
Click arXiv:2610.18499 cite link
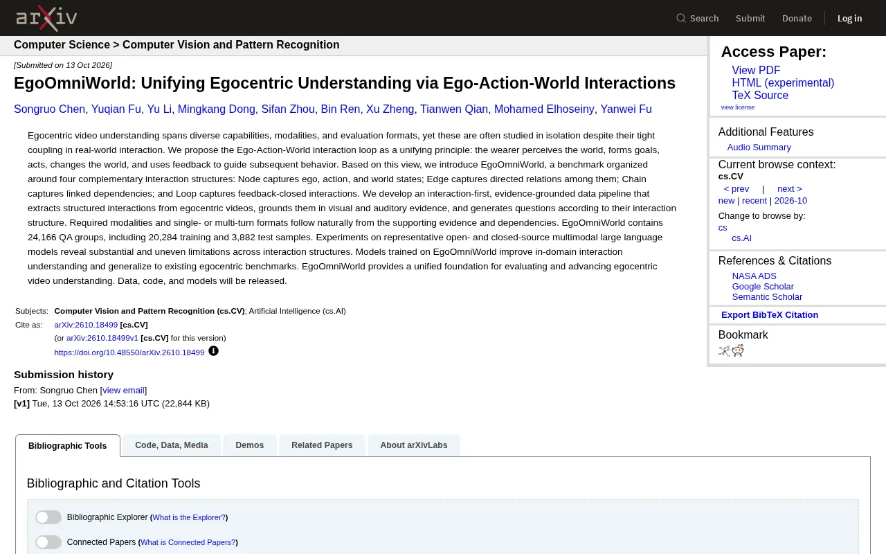pos(86,325)
